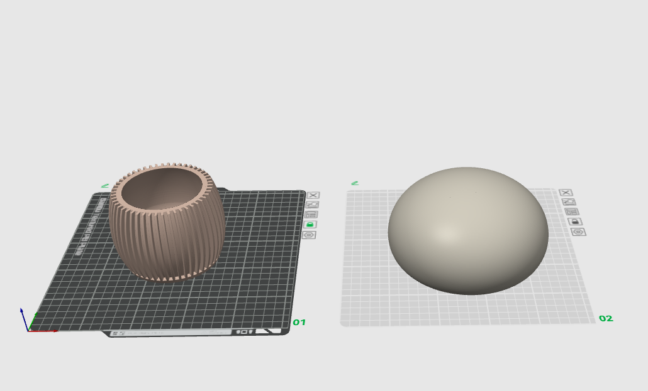Auto-orient objects on plate 02
The image size is (648, 391).
click(x=569, y=202)
